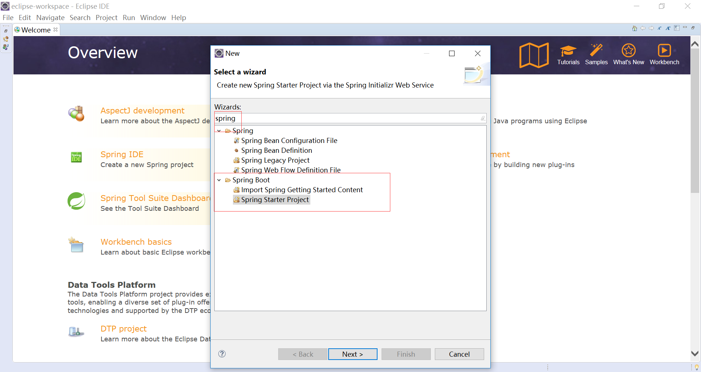Viewport: 701px width, 372px height.
Task: Click the Welcome page scroll down arrow
Action: 695,353
